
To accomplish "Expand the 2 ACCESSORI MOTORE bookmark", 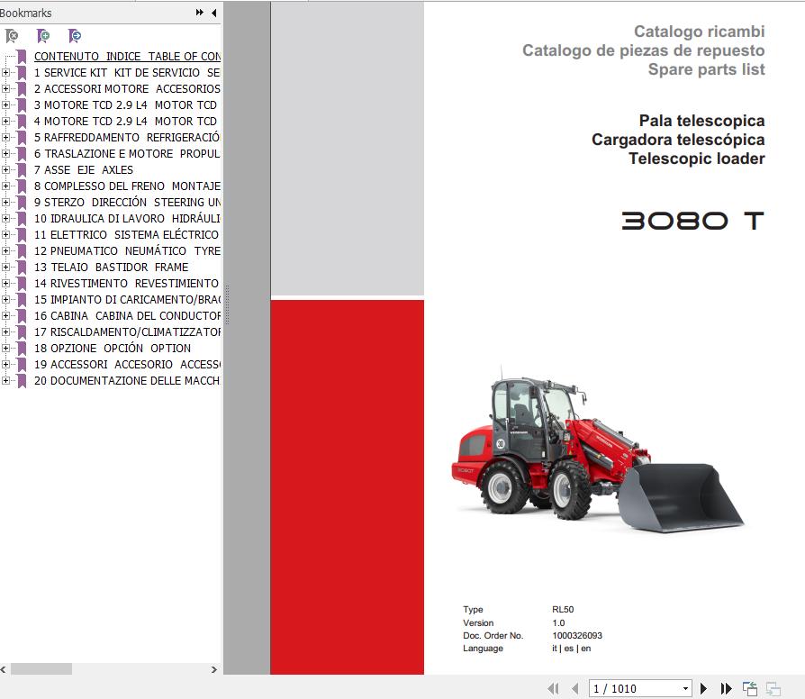I will [x=5, y=89].
